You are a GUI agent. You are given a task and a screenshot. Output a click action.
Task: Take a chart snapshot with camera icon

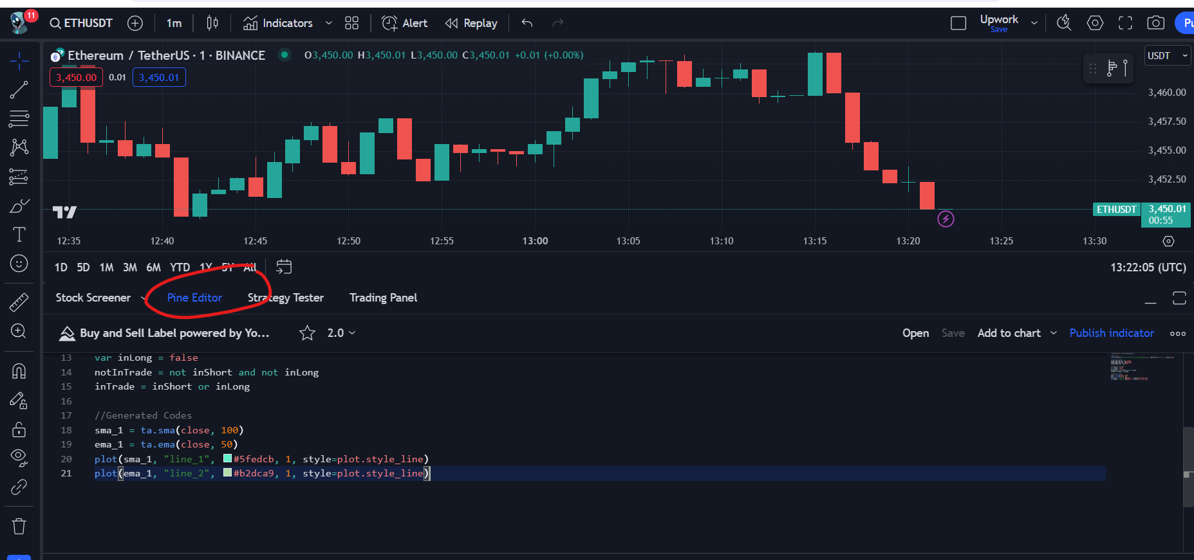[x=1155, y=23]
